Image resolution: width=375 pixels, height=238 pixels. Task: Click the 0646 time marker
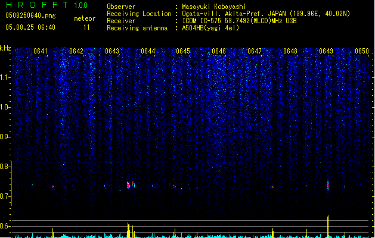[219, 51]
